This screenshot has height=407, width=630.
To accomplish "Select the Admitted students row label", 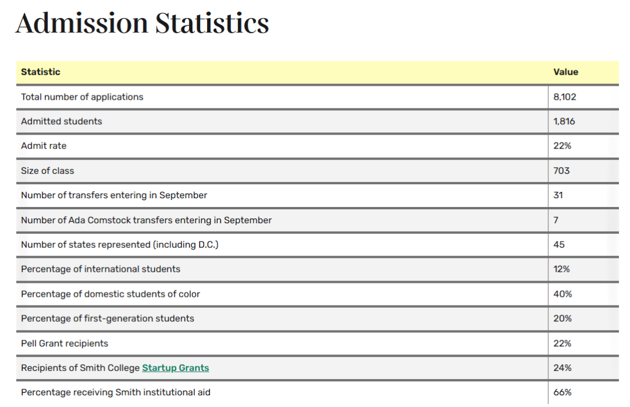I will [61, 121].
